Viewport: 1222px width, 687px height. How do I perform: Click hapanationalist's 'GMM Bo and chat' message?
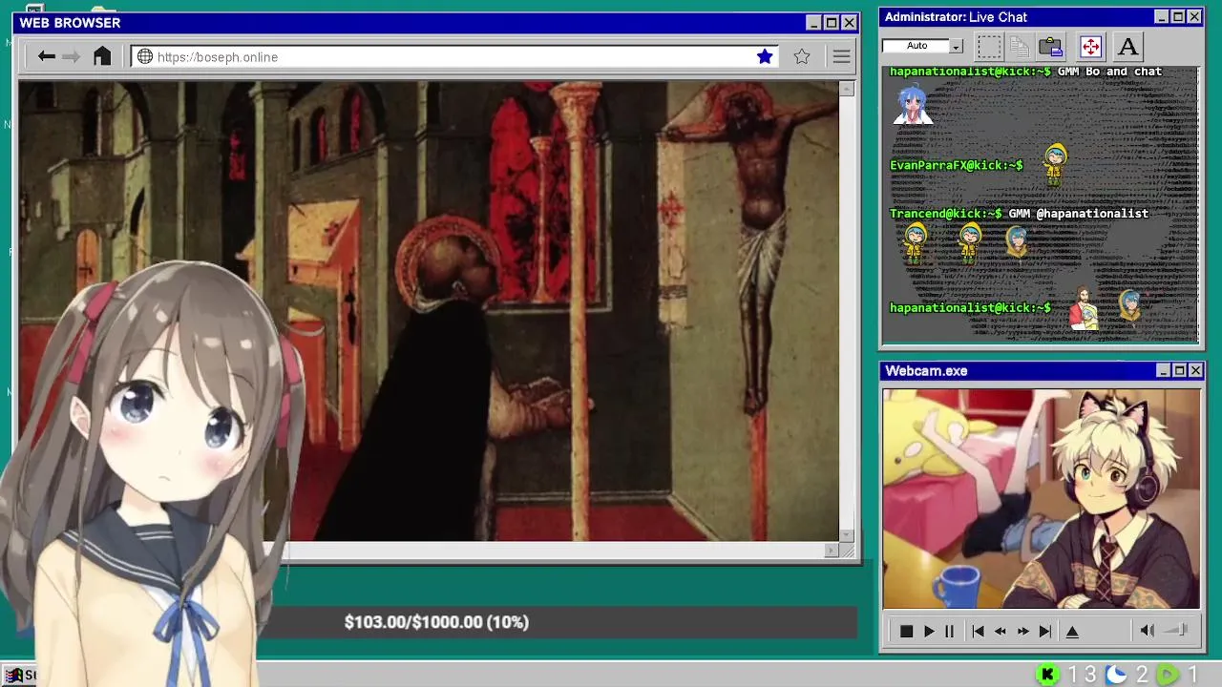[1109, 72]
